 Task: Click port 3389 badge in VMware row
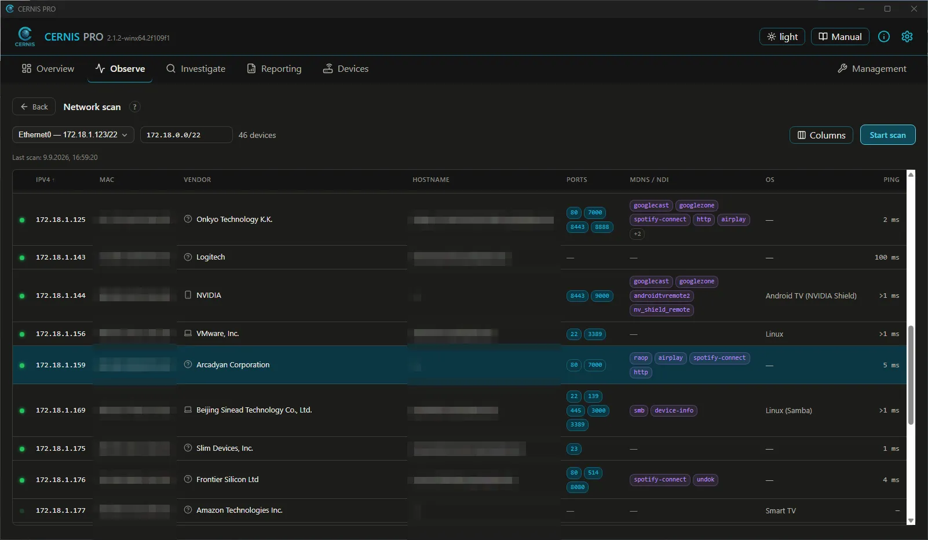(595, 334)
